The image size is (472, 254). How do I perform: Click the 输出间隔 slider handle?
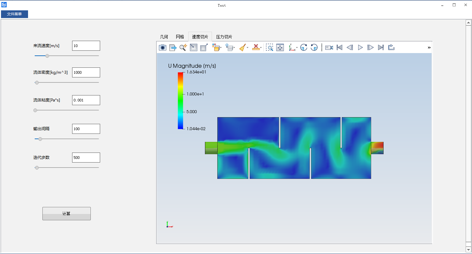click(40, 139)
